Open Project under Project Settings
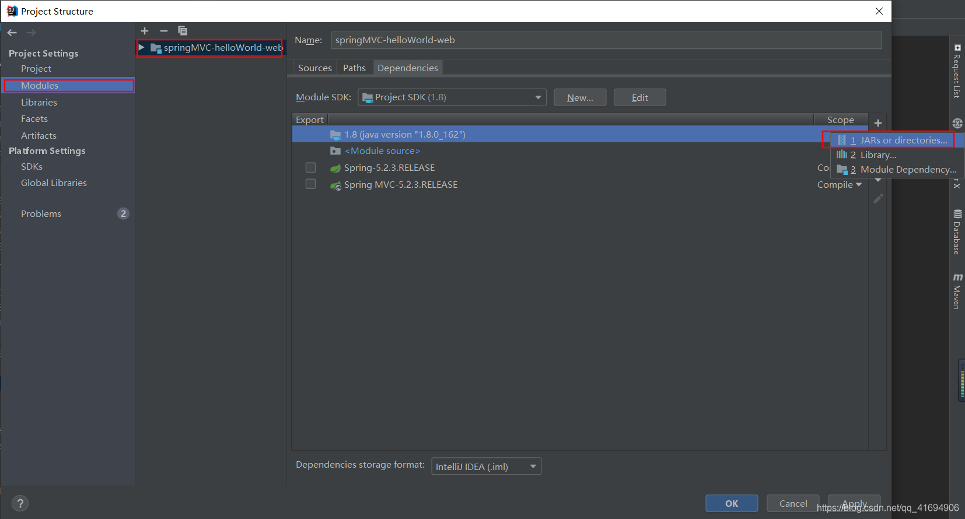965x519 pixels. coord(36,69)
